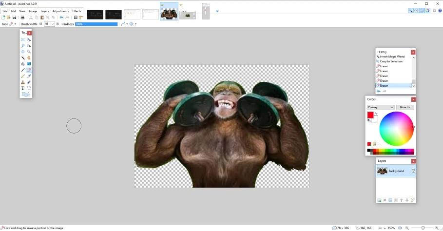Click the Paste toolbar icon
Viewport: 443px width, 231px height.
pos(42,18)
